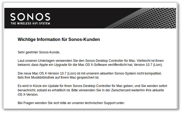The width and height of the screenshot is (182, 113).
Task: Click the word "Update" in the third paragraph
Action: point(53,86)
